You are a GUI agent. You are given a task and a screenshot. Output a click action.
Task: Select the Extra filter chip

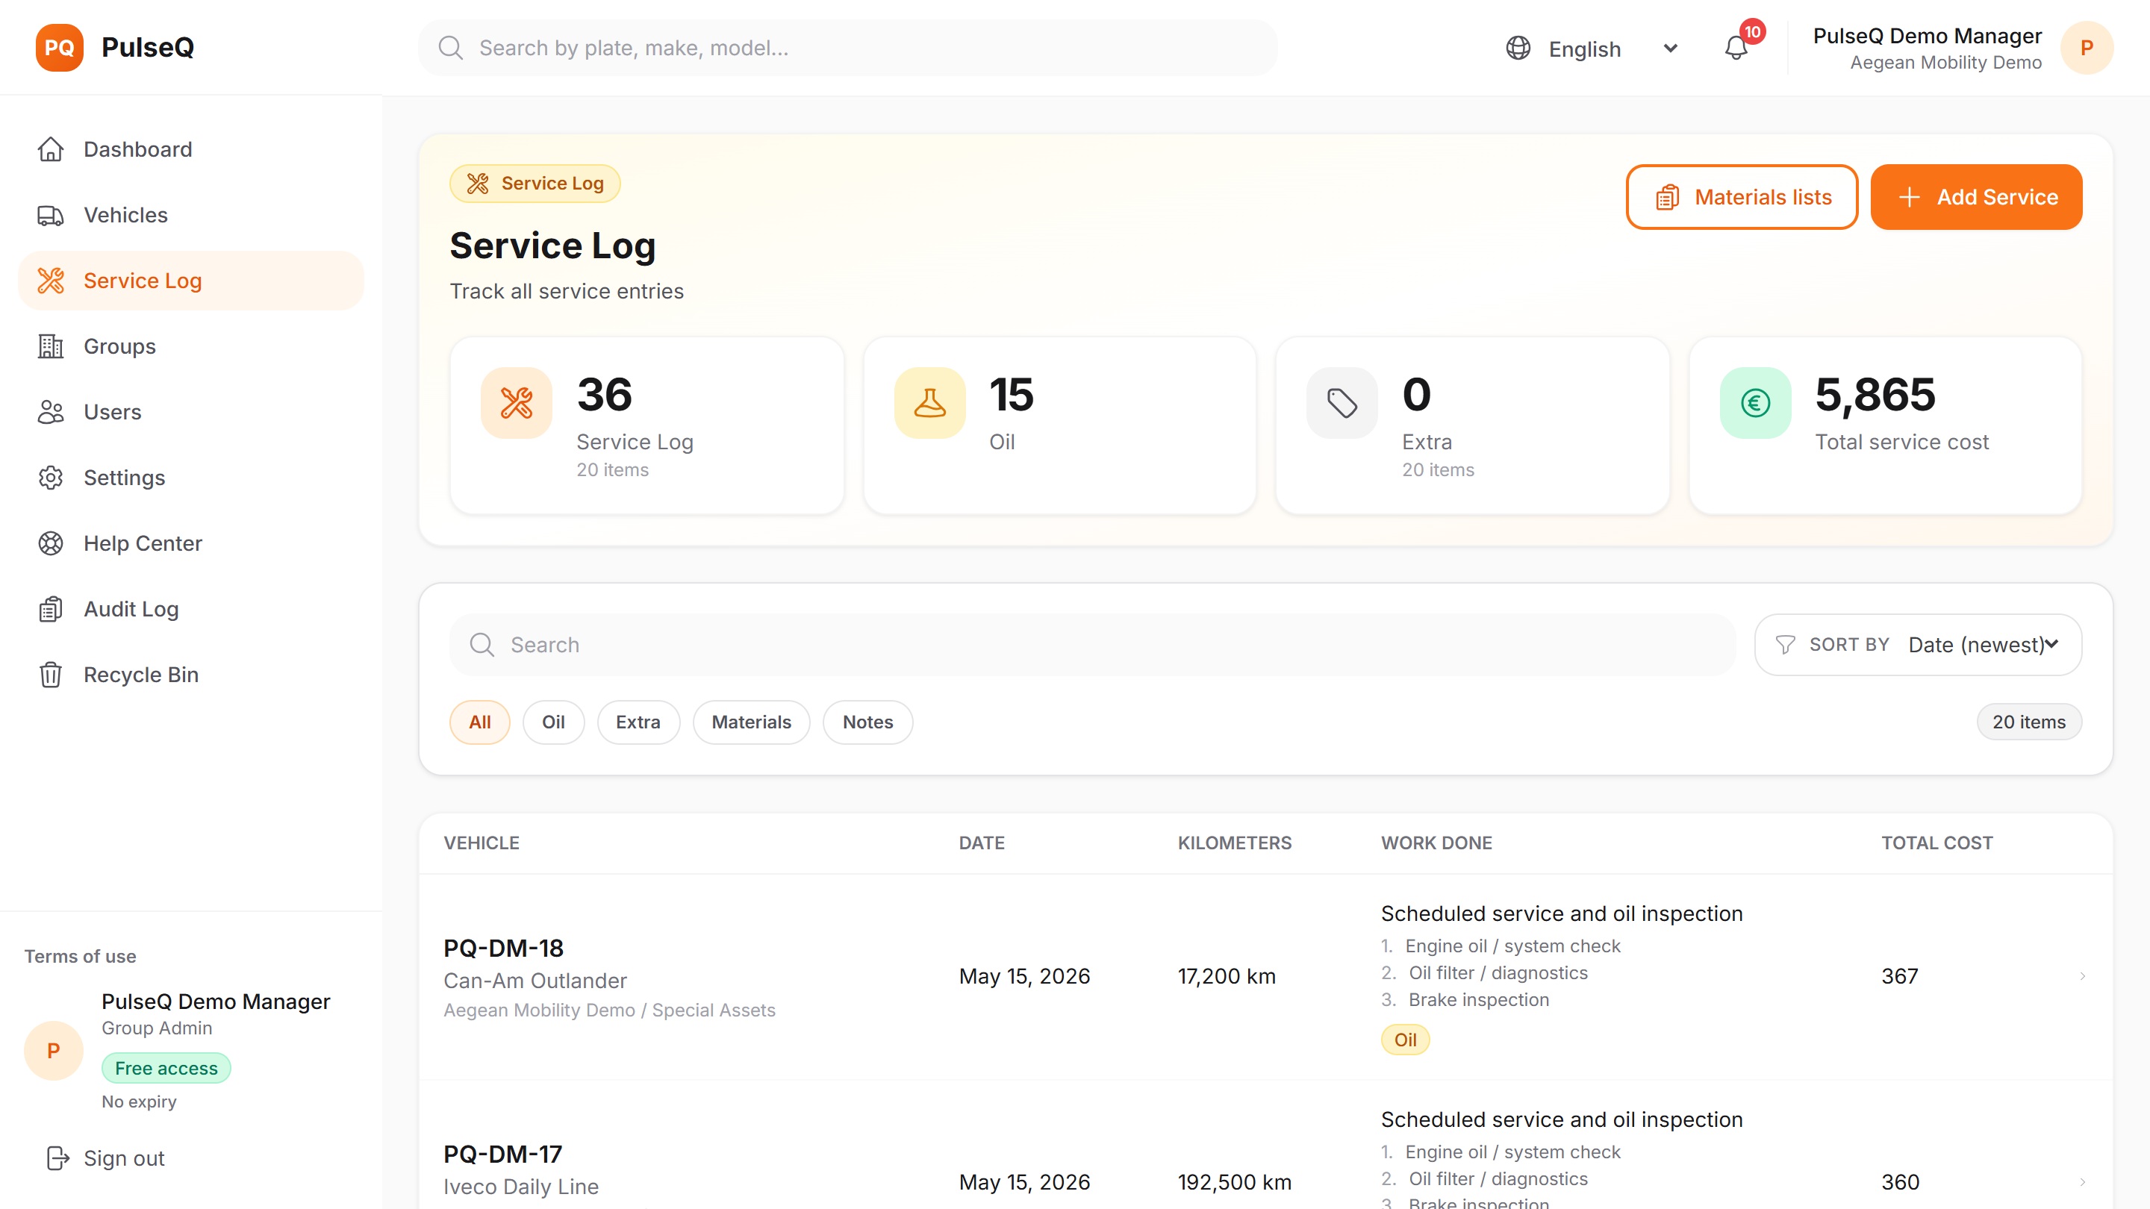[x=638, y=722]
